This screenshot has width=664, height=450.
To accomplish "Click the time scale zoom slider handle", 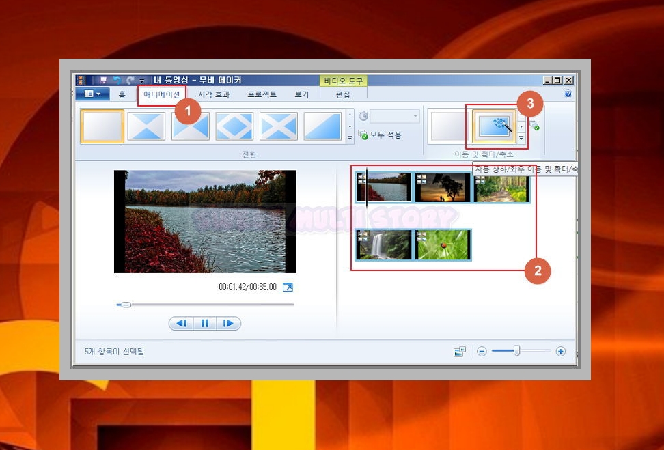I will tap(516, 350).
